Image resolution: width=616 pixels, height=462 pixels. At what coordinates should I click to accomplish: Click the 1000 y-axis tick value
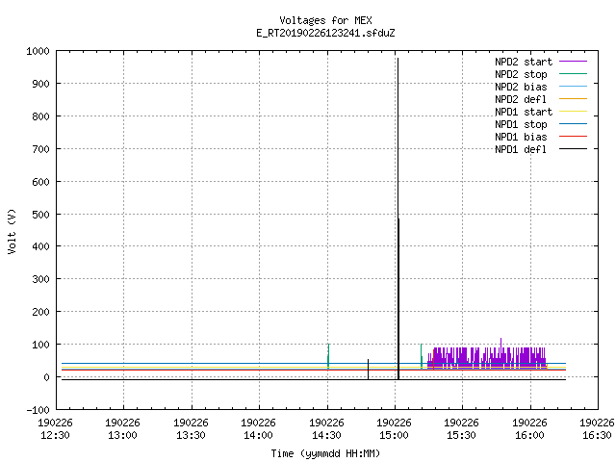[38, 51]
